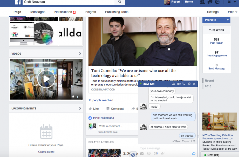Open the emoji picker in chat
This screenshot has height=157, width=239.
[x=149, y=153]
